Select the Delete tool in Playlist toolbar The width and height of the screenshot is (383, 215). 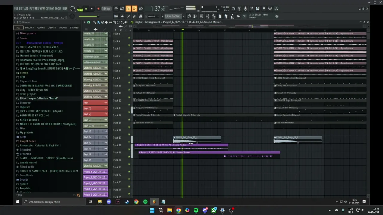point(103,22)
